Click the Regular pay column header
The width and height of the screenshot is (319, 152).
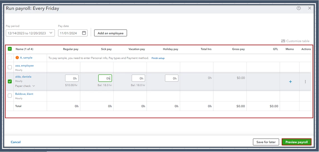tap(71, 49)
